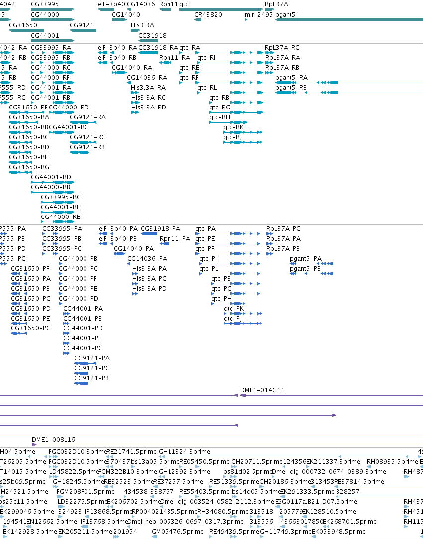
Task: Open transcript qtc-RJ
Action: click(233, 137)
